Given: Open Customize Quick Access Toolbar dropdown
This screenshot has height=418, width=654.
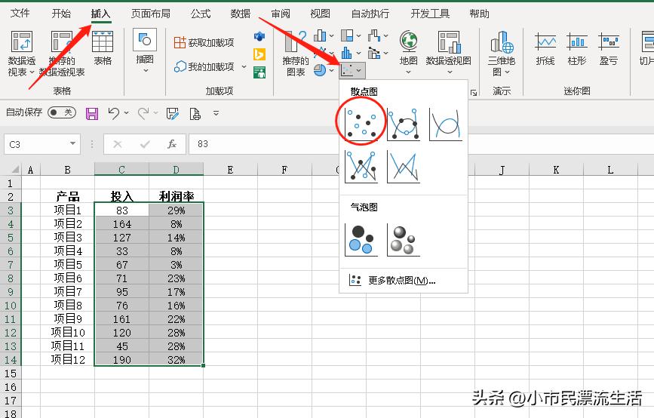Looking at the screenshot, I should pyautogui.click(x=216, y=113).
